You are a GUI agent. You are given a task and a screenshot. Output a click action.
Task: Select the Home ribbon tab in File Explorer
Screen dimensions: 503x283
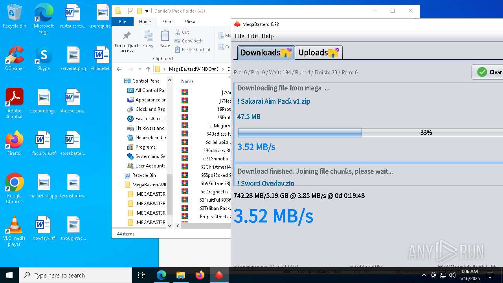(145, 22)
